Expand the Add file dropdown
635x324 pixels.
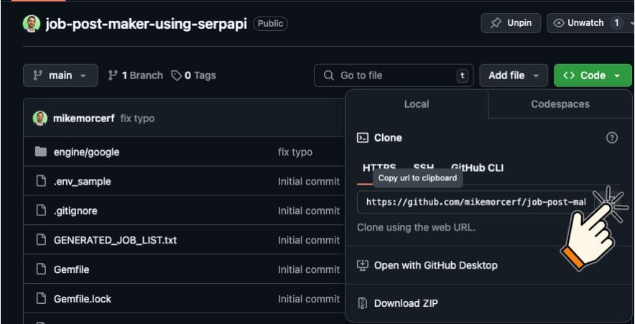point(514,75)
